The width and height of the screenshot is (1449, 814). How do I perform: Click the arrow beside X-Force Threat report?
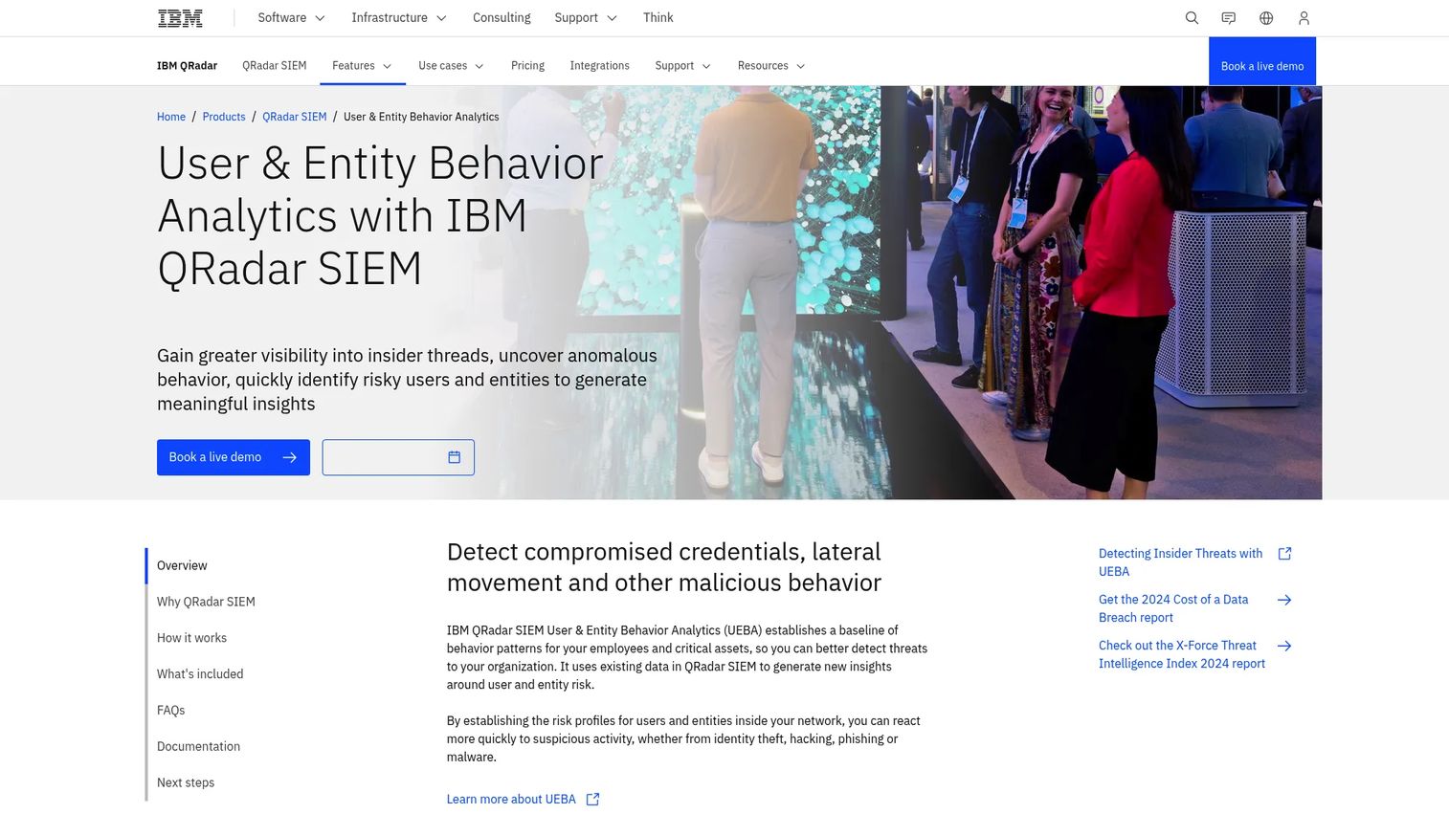[x=1284, y=646]
